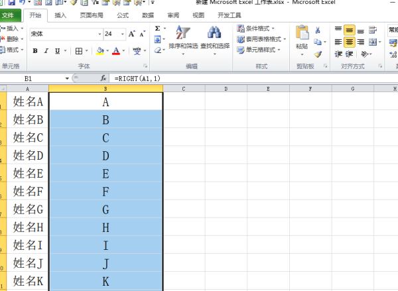The height and width of the screenshot is (291, 398).
Task: Toggle Italic formatting
Action: 46,51
